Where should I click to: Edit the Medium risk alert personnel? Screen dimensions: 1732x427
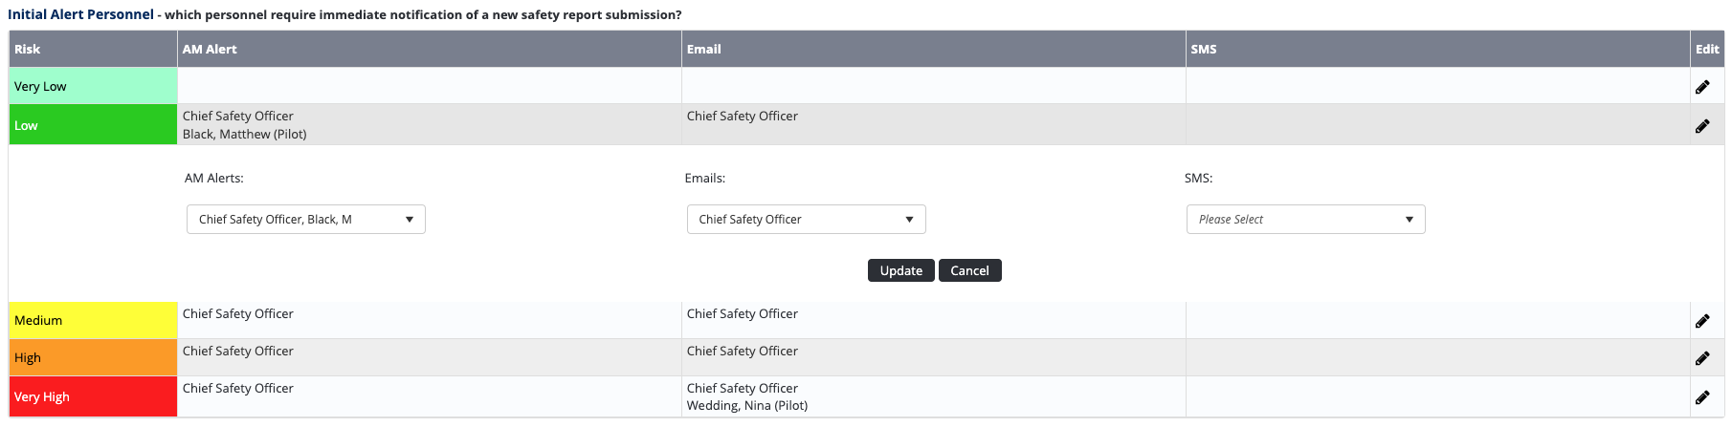click(1702, 321)
